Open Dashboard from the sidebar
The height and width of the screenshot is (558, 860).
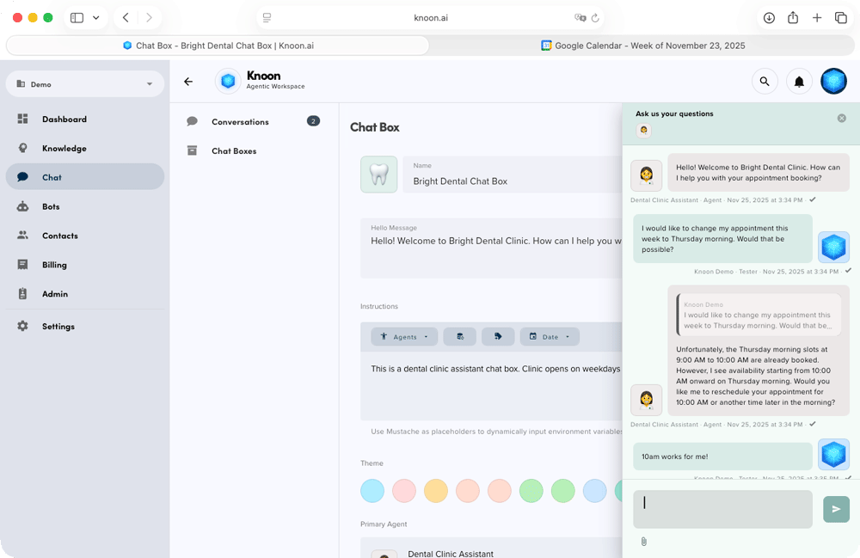point(64,120)
